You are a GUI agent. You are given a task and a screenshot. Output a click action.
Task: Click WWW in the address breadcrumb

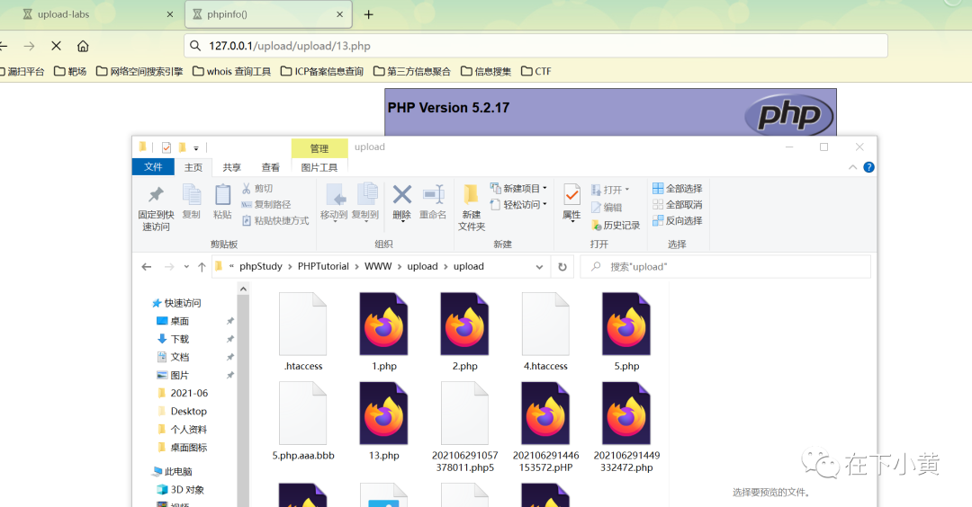[x=378, y=266]
